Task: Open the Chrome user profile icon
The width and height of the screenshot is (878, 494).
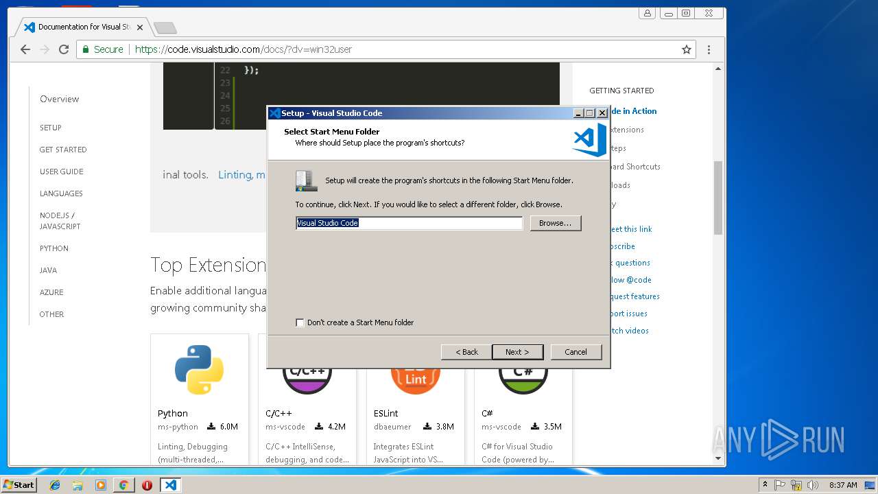Action: [x=647, y=13]
